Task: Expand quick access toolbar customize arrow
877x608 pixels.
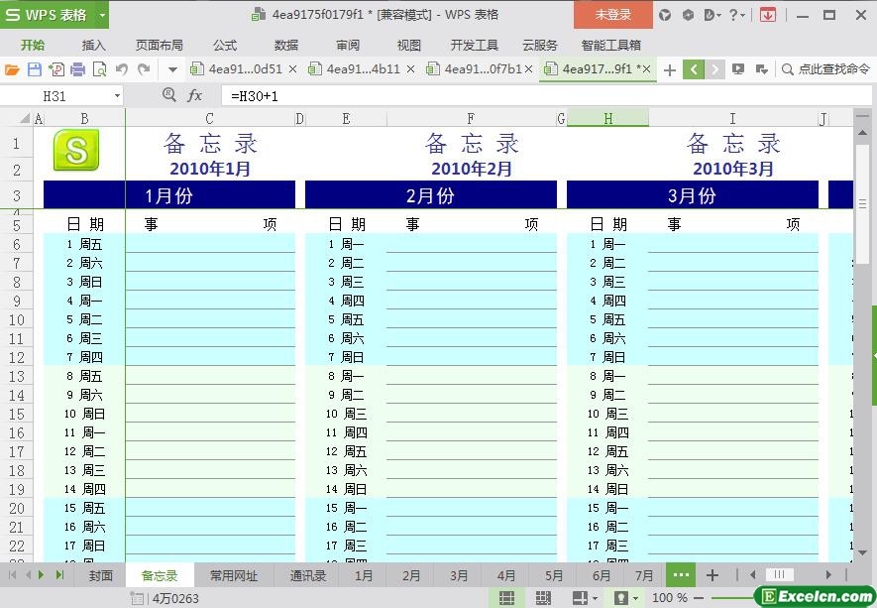Action: [172, 69]
